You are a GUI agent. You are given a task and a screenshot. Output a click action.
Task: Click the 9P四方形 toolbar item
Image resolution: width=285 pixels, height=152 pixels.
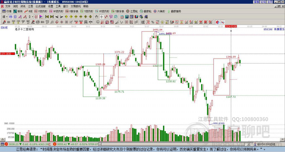(x=56, y=11)
